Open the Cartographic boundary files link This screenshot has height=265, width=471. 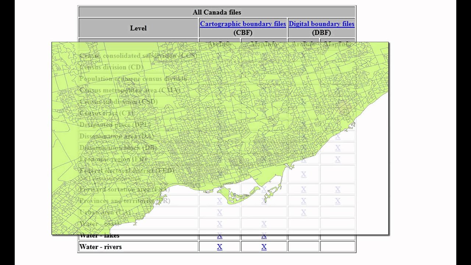click(x=243, y=24)
